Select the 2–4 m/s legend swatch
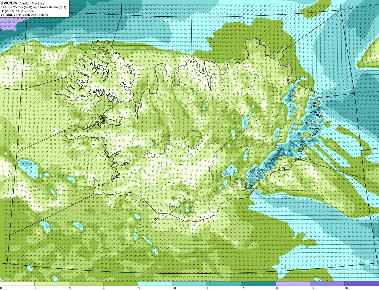The image size is (379, 290). pyautogui.click(x=52, y=283)
